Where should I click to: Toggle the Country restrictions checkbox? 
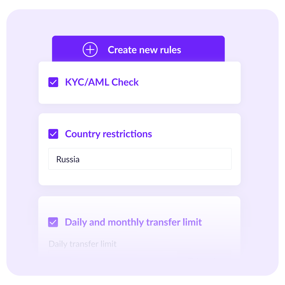pyautogui.click(x=53, y=134)
